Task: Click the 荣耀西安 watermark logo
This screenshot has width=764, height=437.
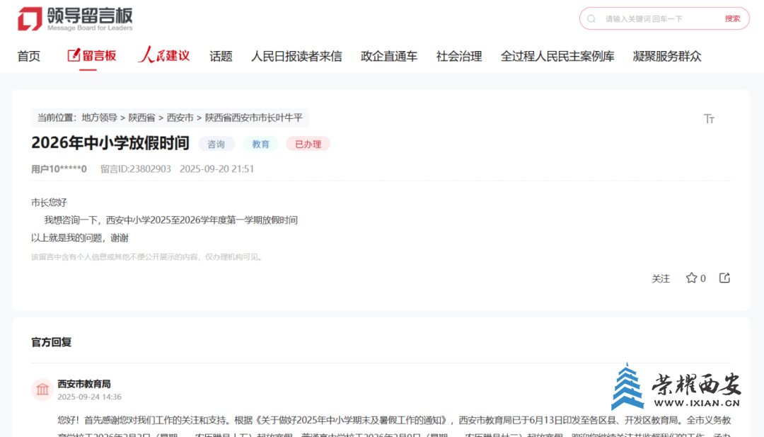Action: pyautogui.click(x=676, y=387)
